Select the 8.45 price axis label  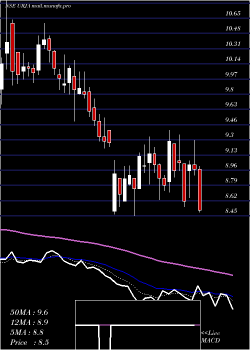[231, 211]
